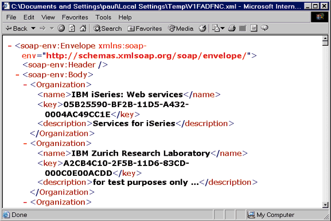
Task: Open the View menu
Action: tap(48, 17)
